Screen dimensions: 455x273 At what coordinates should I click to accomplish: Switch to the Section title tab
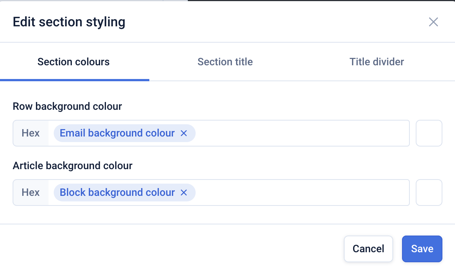225,62
